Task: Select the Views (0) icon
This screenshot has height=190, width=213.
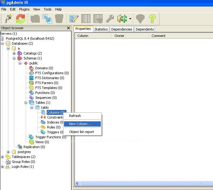Action: point(32,142)
